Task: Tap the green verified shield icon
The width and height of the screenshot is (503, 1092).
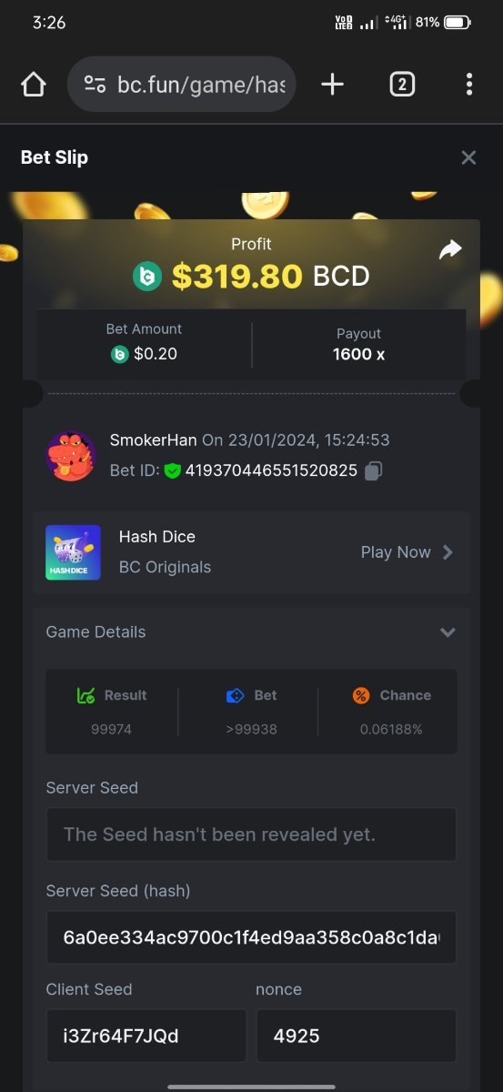Action: pos(172,470)
